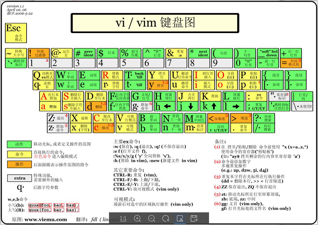Image resolution: width=318 pixels, height=225 pixels.
Task: Select the orange '> 缩进' key
Action: click(241, 118)
